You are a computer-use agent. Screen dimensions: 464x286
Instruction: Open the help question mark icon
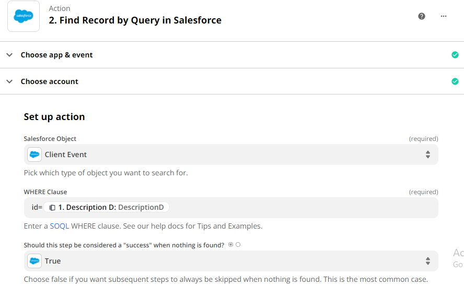tap(421, 16)
